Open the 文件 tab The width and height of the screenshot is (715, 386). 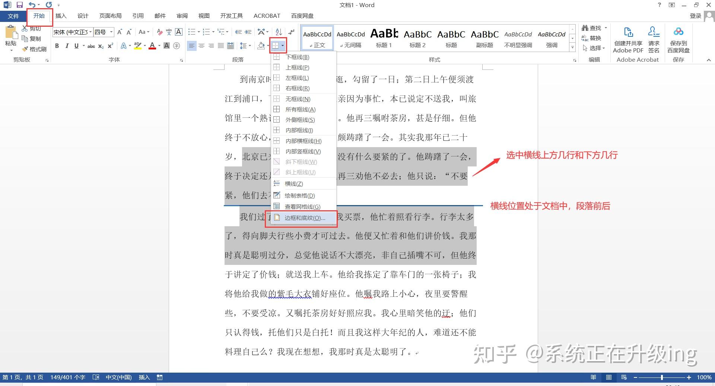click(13, 16)
